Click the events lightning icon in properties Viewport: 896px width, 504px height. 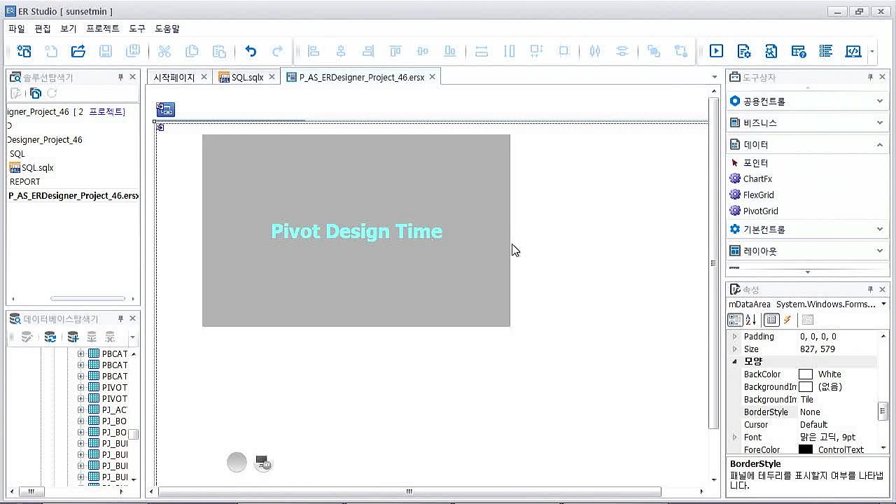787,320
